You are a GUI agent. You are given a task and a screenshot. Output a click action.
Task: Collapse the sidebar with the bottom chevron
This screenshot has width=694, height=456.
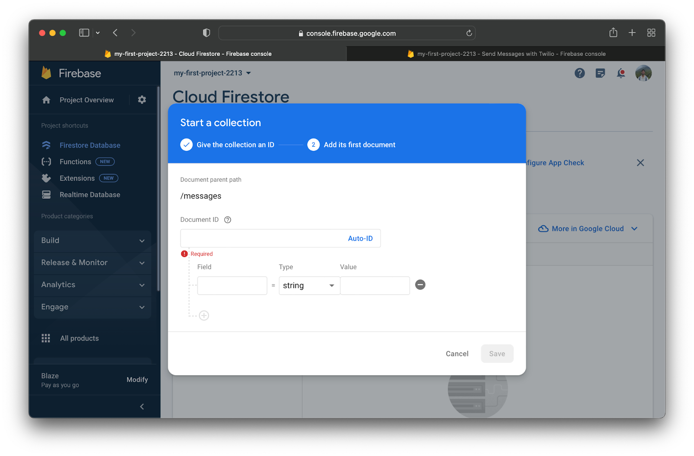pyautogui.click(x=142, y=407)
